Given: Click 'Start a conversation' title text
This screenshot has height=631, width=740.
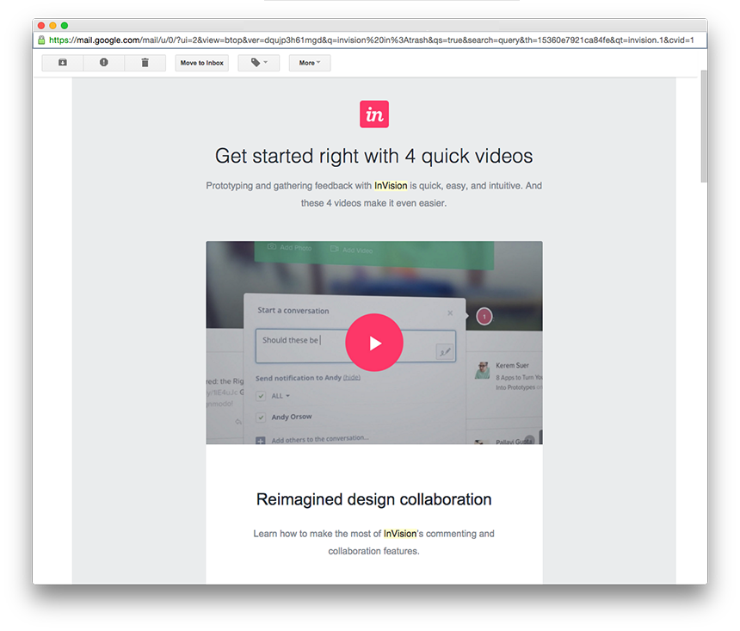Looking at the screenshot, I should (293, 310).
